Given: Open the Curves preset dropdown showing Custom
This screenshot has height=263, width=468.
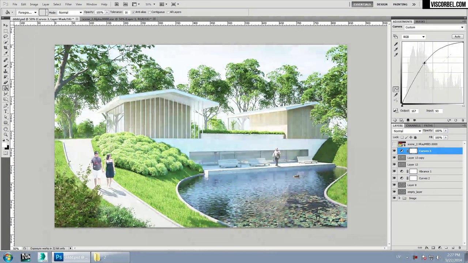Looking at the screenshot, I should [434, 27].
